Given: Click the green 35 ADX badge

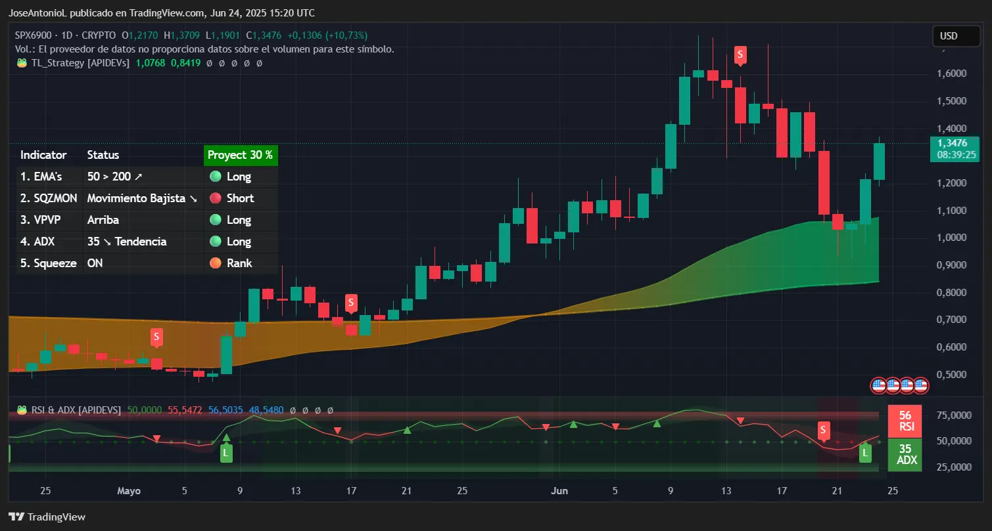Looking at the screenshot, I should (905, 454).
